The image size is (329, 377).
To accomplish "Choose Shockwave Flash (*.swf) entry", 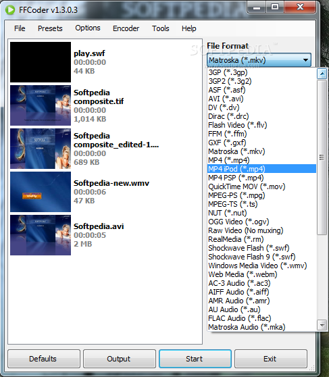I will point(261,248).
